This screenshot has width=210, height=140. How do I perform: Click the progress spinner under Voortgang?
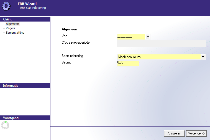click(5, 125)
